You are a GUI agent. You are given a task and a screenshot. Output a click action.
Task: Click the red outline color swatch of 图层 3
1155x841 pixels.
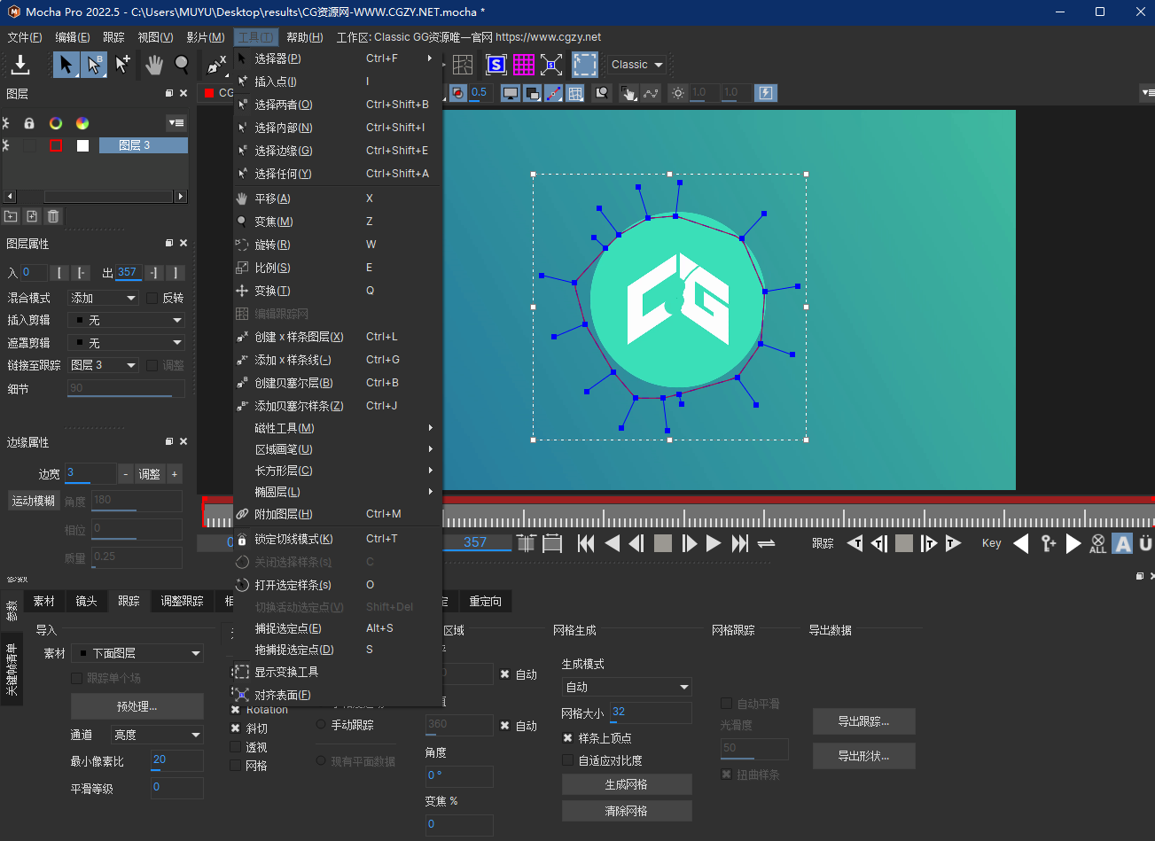click(56, 145)
